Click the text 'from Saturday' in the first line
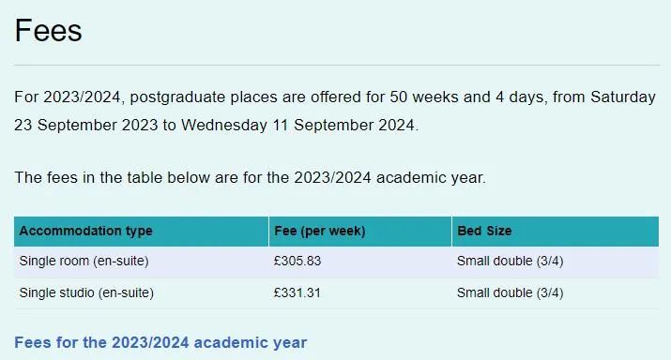This screenshot has height=360, width=671. tap(604, 97)
